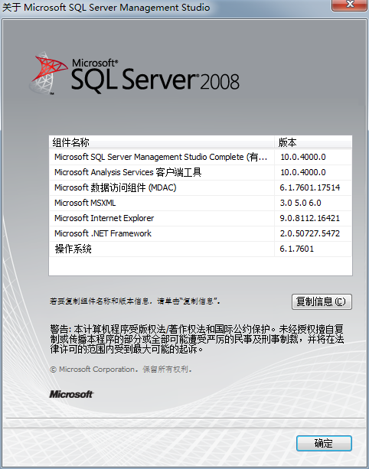Click the red SQL Server logo icon

[49, 73]
